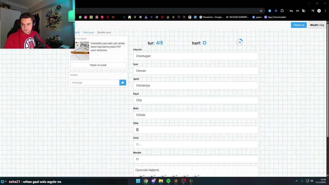Open the password manager key icon
The width and height of the screenshot is (329, 185).
[291, 11]
